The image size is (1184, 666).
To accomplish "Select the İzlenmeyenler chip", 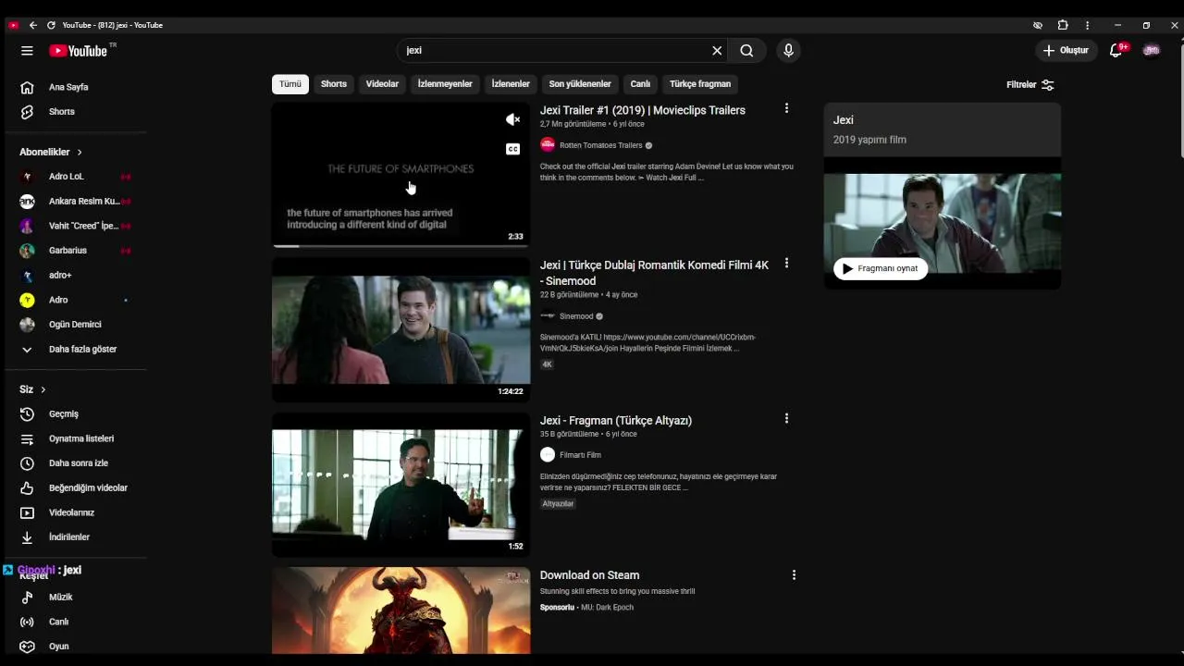I will (445, 84).
